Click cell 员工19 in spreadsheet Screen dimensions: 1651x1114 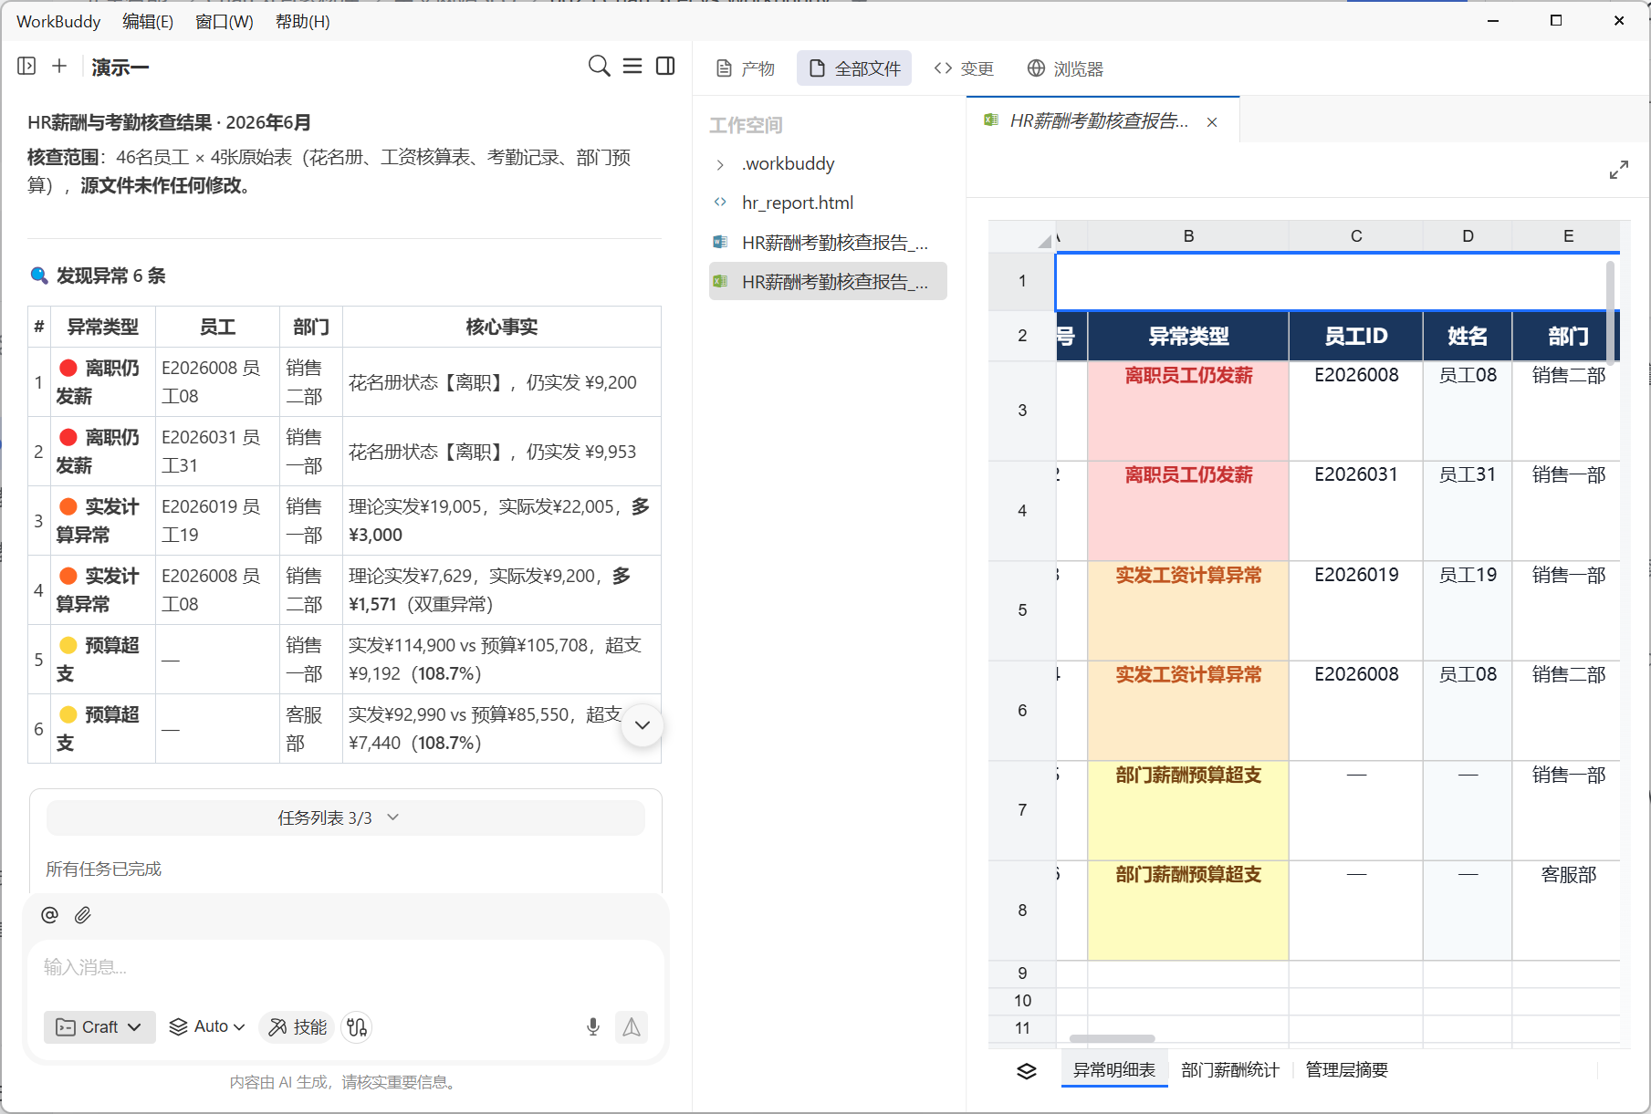pos(1468,610)
